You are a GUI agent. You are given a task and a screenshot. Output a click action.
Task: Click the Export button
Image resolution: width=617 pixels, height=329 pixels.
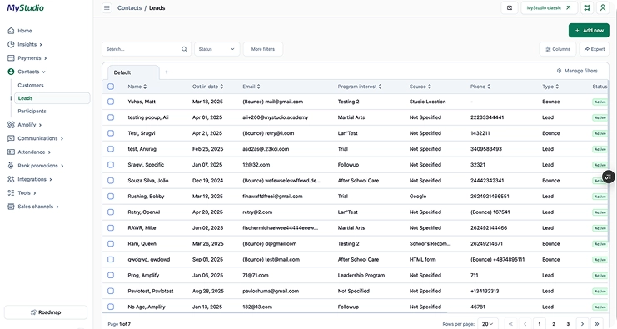[x=595, y=49]
